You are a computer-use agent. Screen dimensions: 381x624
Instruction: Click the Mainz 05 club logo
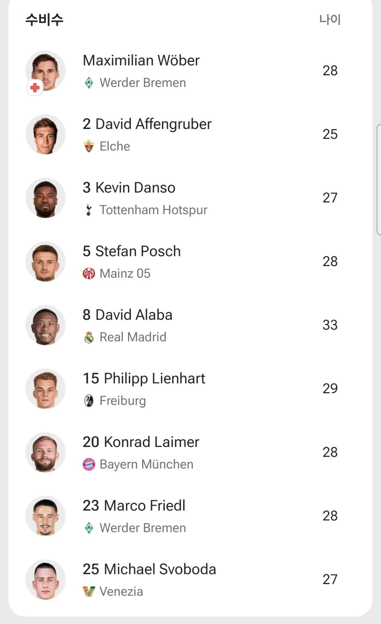pyautogui.click(x=89, y=274)
